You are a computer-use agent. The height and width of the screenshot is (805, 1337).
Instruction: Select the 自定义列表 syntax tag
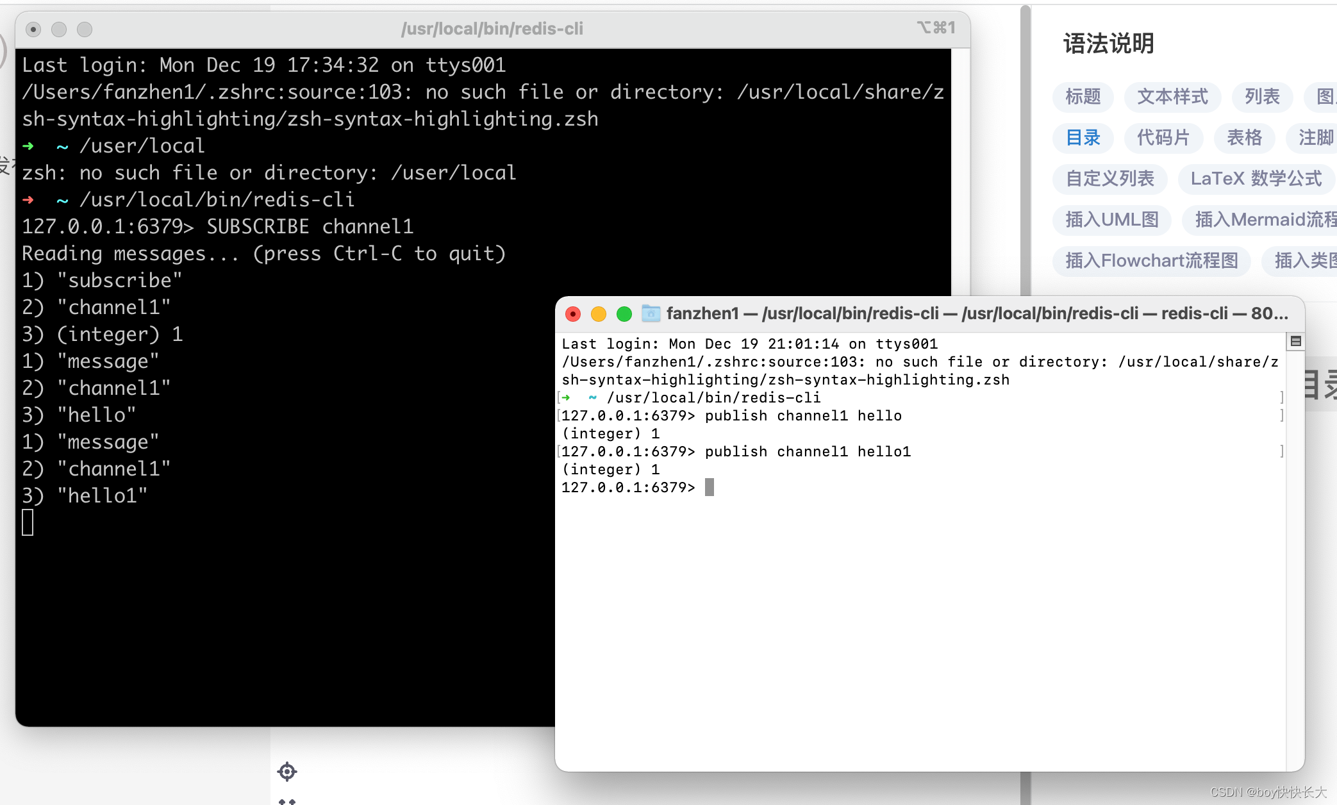coord(1110,179)
